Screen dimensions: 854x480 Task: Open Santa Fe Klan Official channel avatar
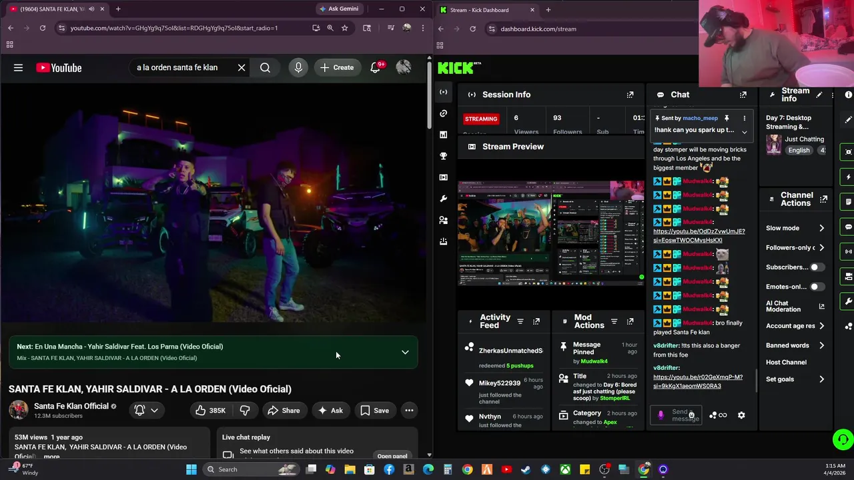18,410
